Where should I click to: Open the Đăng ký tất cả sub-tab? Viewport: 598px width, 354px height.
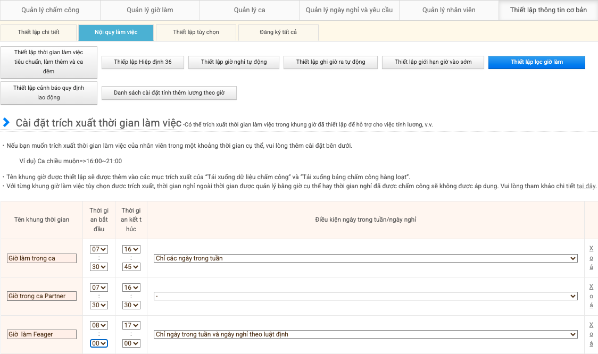click(278, 32)
